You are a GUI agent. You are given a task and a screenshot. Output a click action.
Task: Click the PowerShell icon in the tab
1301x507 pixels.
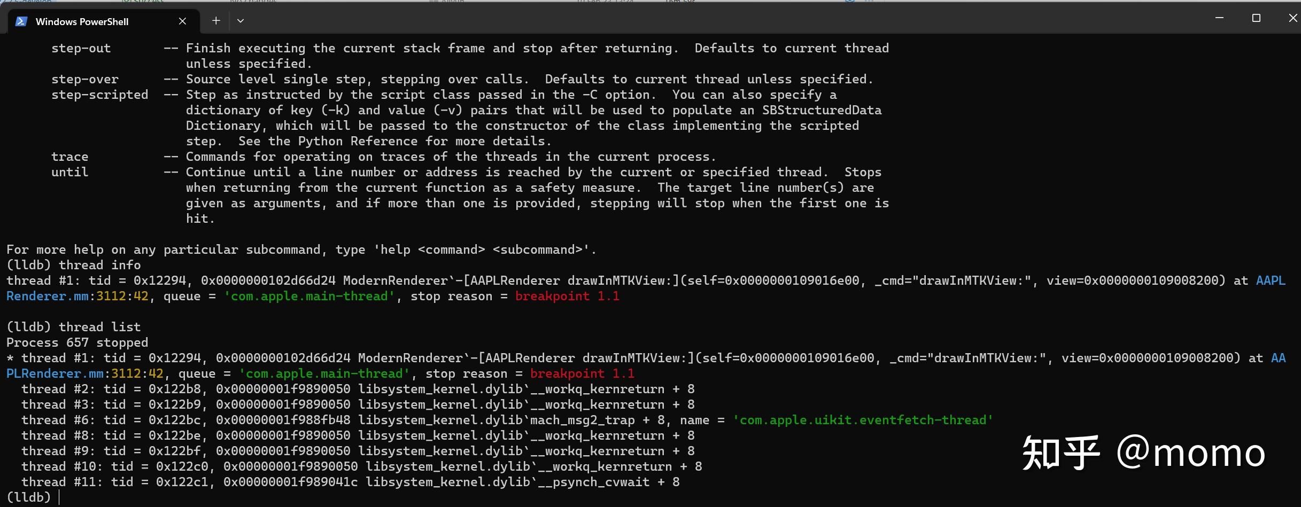[x=21, y=21]
